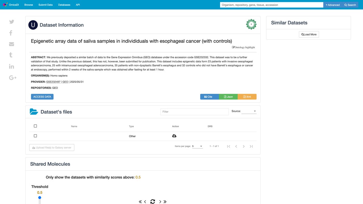Check the Other file row checkbox

[x=35, y=136]
